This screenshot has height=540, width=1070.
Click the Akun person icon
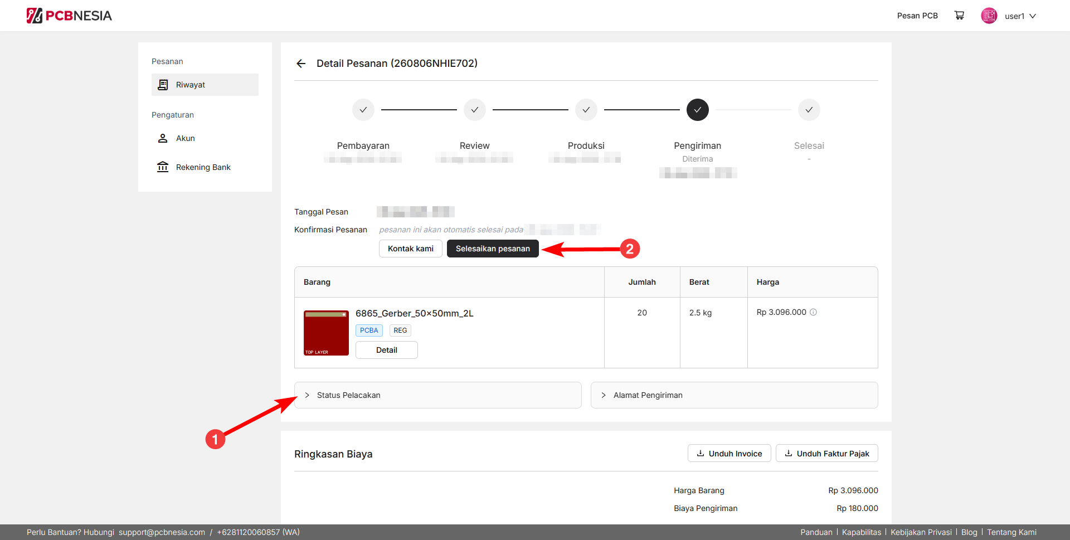(163, 138)
